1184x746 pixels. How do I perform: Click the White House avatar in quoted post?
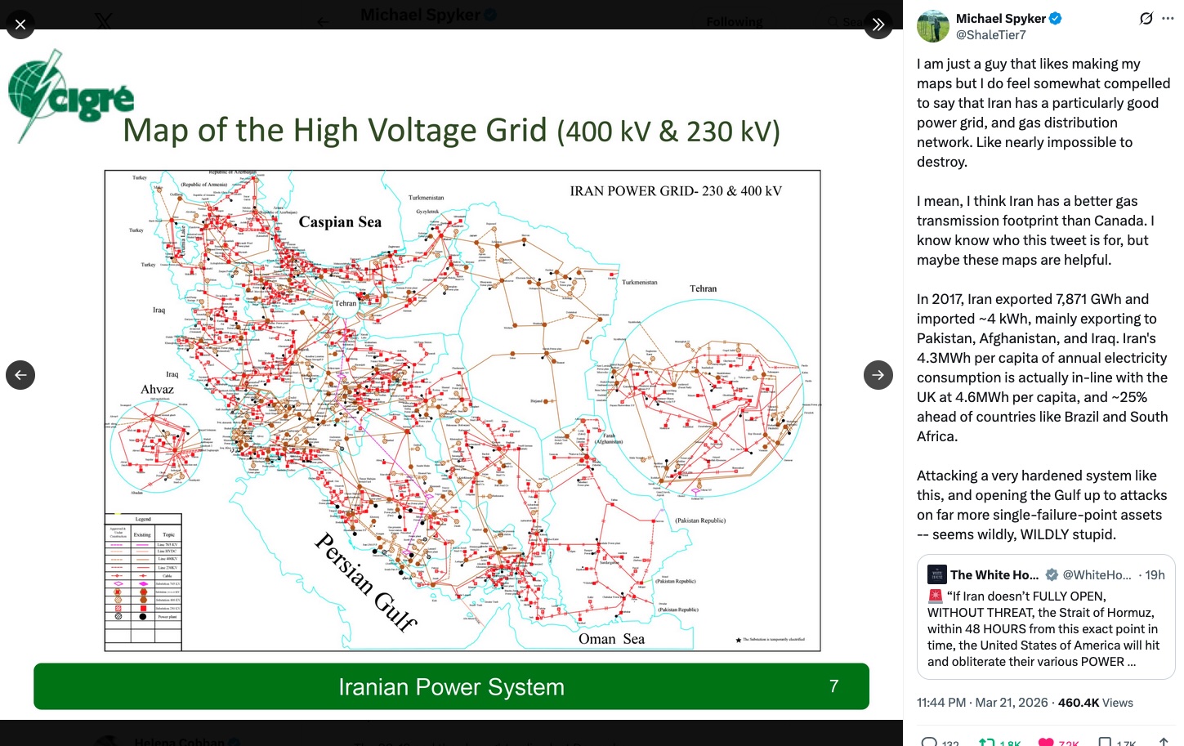coord(936,574)
